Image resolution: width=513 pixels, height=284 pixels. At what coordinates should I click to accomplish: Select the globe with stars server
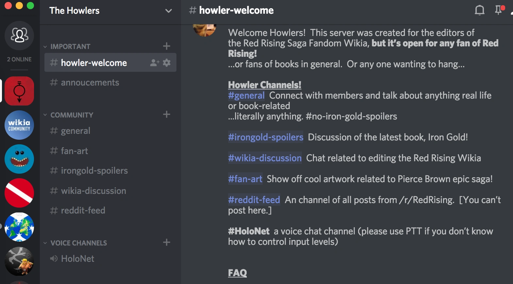click(19, 227)
